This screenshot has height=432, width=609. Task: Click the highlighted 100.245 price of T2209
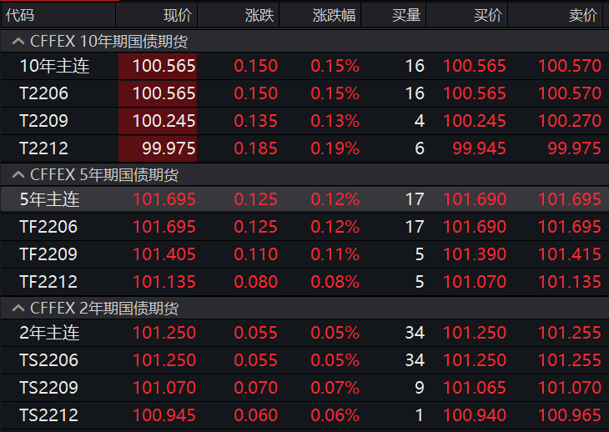(164, 121)
